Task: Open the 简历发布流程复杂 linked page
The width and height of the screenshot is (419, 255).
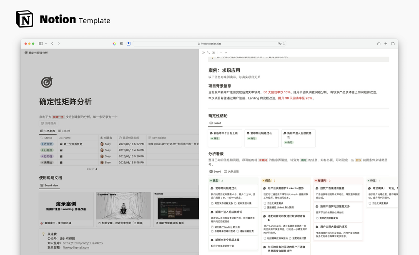Action: [222, 203]
